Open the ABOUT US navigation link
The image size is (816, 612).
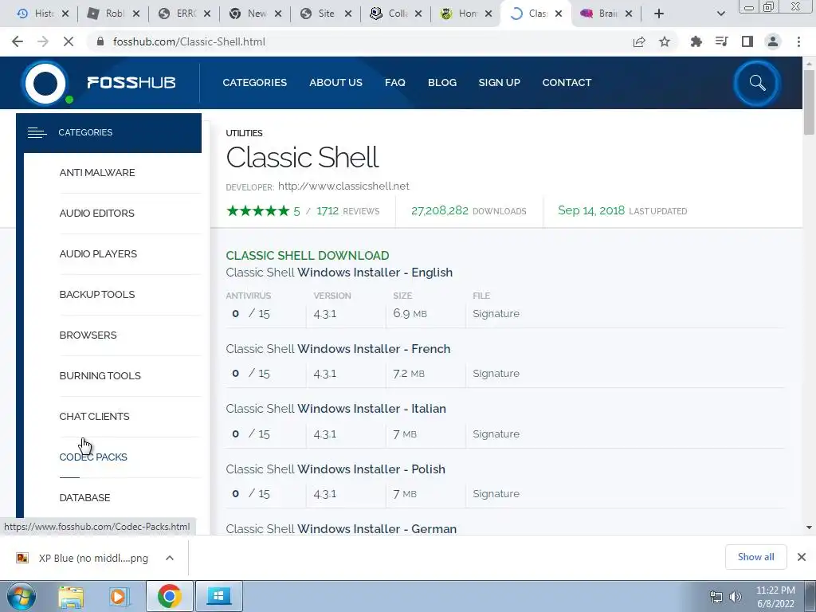click(x=335, y=83)
